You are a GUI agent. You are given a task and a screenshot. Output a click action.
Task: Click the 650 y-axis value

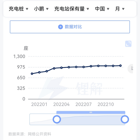pos(21,78)
